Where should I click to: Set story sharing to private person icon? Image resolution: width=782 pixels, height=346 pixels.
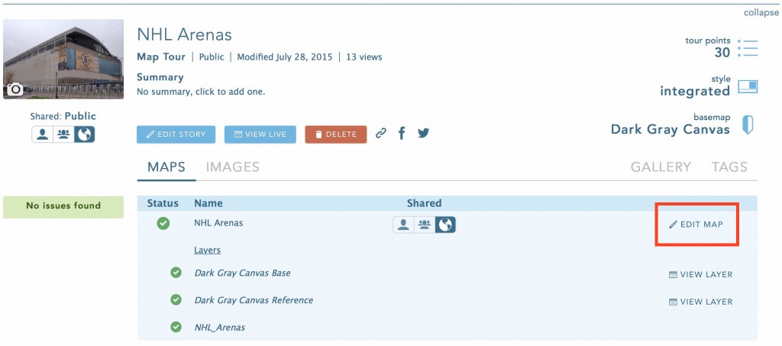click(43, 134)
